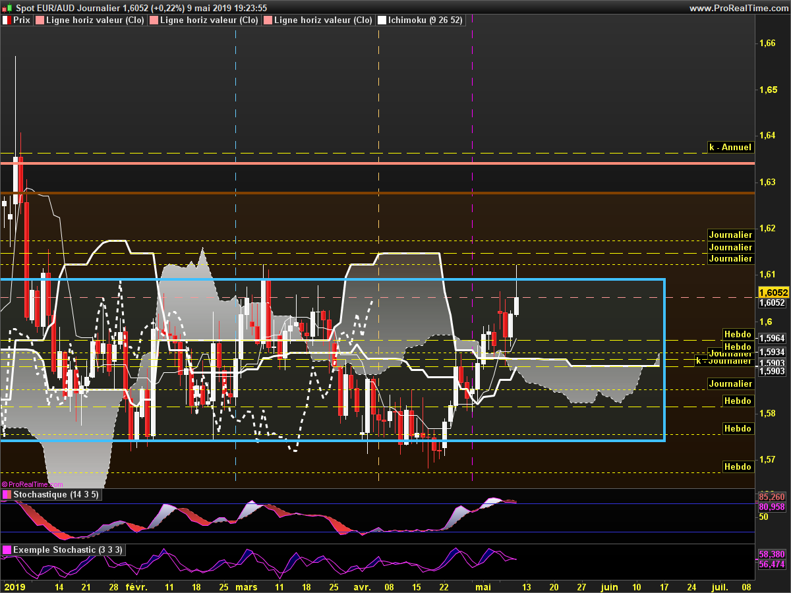Click the 80,958 stochastic value tag

tap(772, 507)
